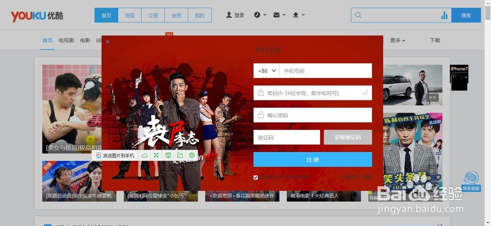Click the share export icon in image toolbar
This screenshot has width=491, height=226.
[180, 155]
